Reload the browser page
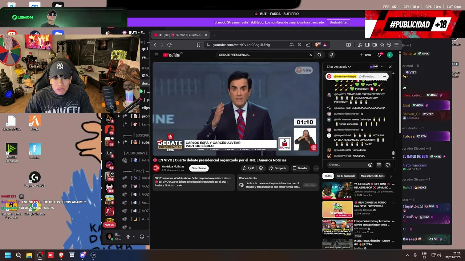Image resolution: width=465 pixels, height=261 pixels. coord(169,45)
